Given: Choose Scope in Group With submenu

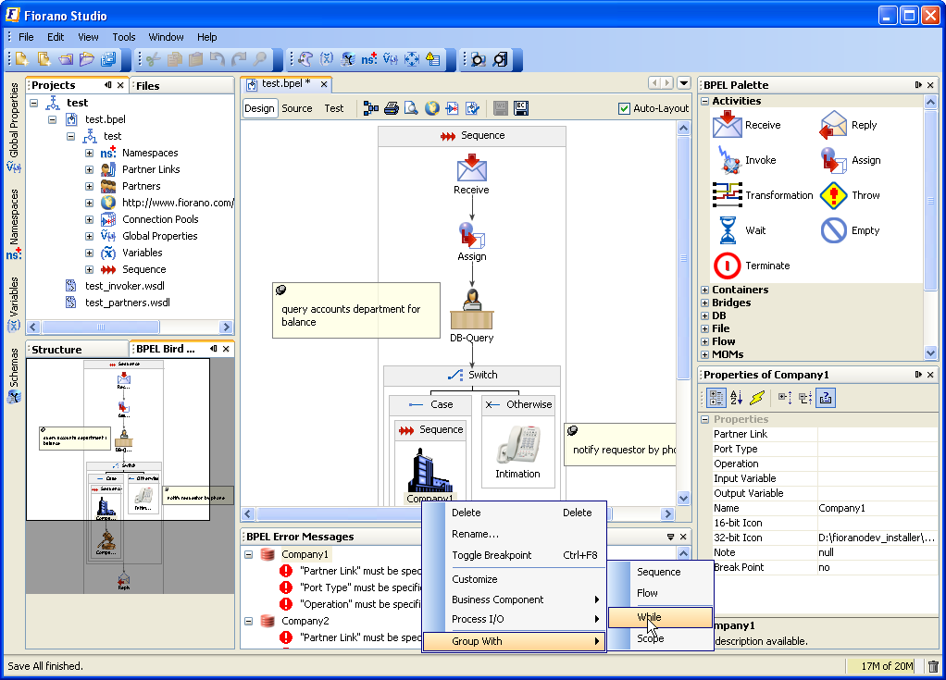Looking at the screenshot, I should (x=660, y=638).
